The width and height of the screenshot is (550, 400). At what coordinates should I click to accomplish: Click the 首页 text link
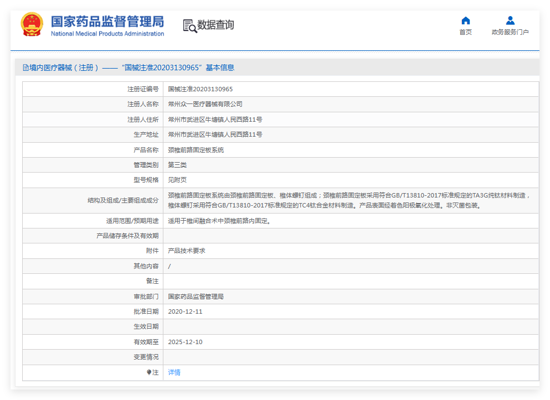[465, 32]
